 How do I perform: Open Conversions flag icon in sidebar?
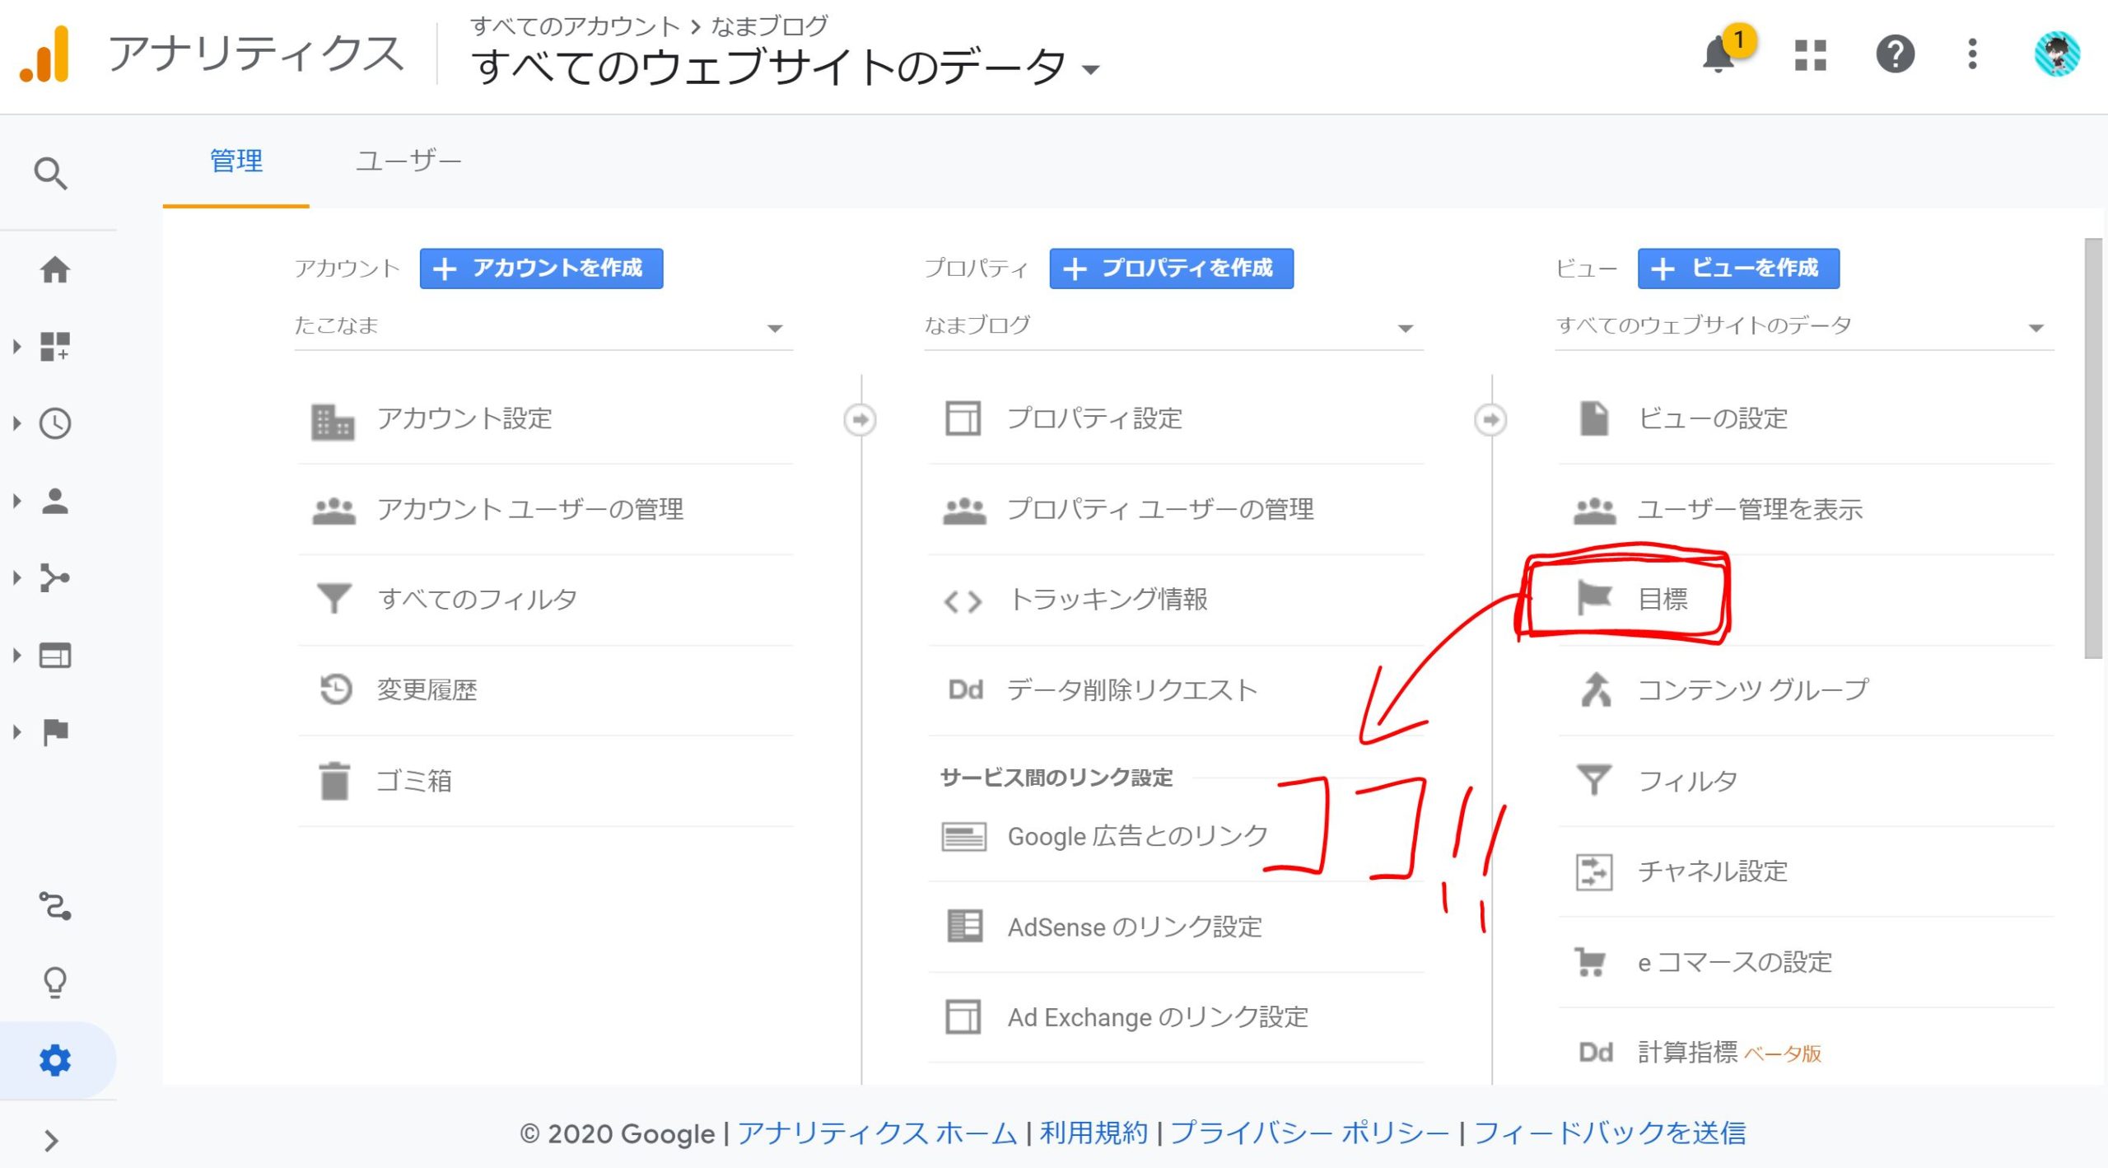[54, 731]
